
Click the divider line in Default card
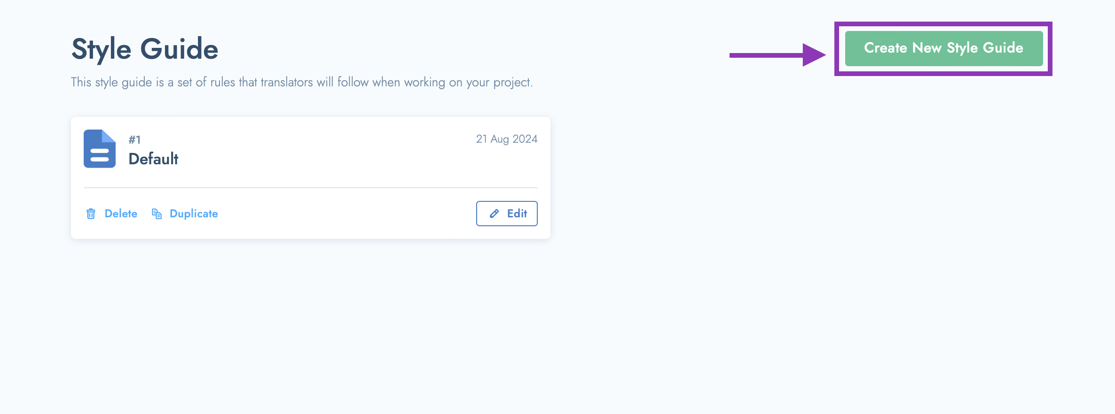(311, 188)
